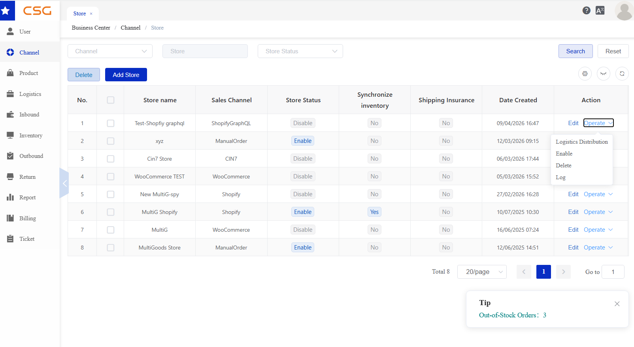Viewport: 634px width, 347px height.
Task: Open Report in the sidebar
Action: [x=30, y=197]
